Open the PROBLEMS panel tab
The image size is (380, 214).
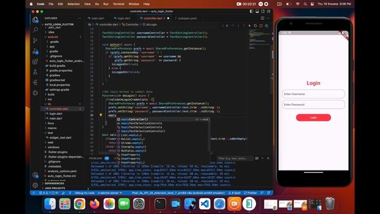coord(96,158)
